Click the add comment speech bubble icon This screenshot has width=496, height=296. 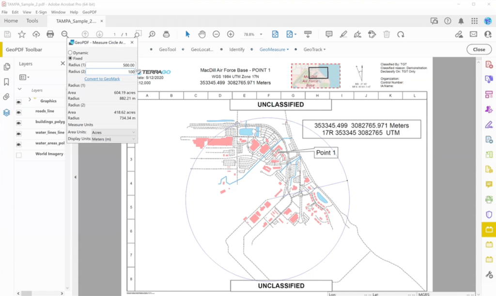pyautogui.click(x=329, y=34)
